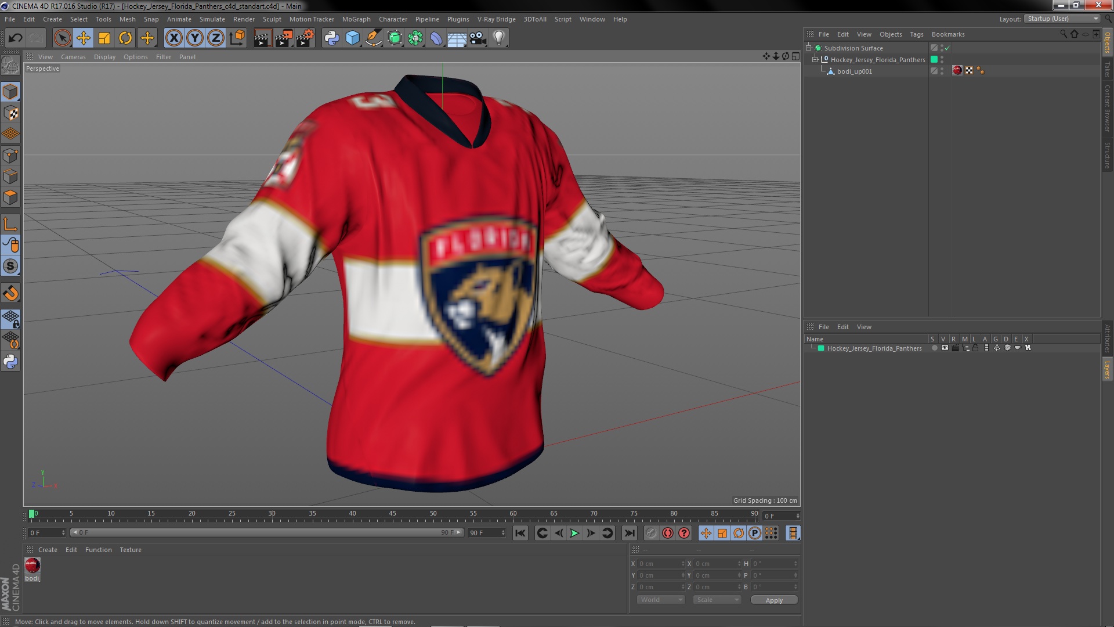Toggle X axis lock
This screenshot has width=1114, height=627.
pos(173,38)
